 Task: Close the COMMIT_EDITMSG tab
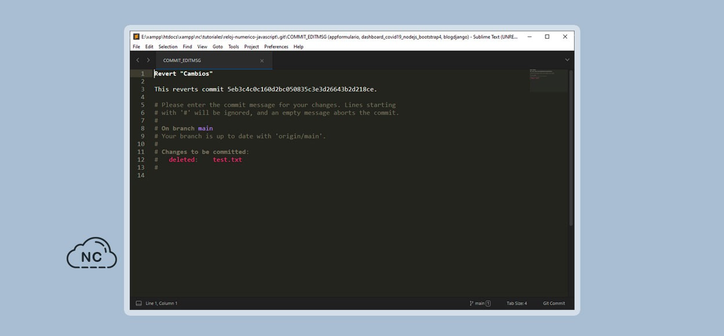coord(262,60)
